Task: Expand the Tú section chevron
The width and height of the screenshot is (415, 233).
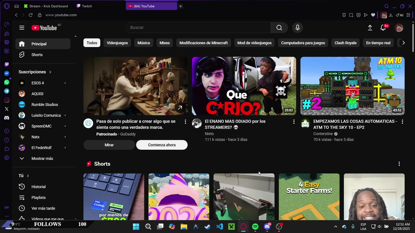Action: coord(28,176)
